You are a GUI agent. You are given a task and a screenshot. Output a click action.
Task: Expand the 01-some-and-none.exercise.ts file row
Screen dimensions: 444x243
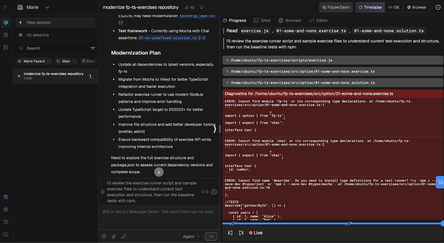333,72
